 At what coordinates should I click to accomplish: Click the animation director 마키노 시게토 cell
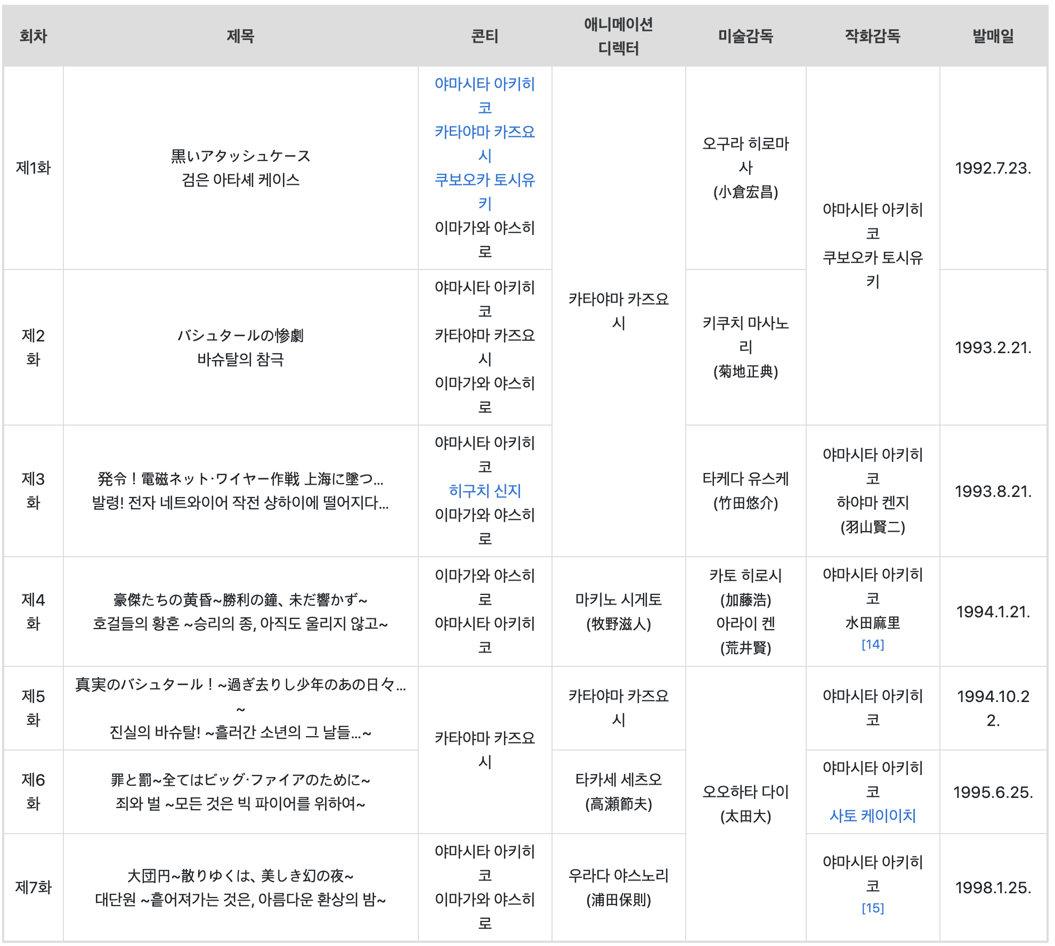pos(618,600)
